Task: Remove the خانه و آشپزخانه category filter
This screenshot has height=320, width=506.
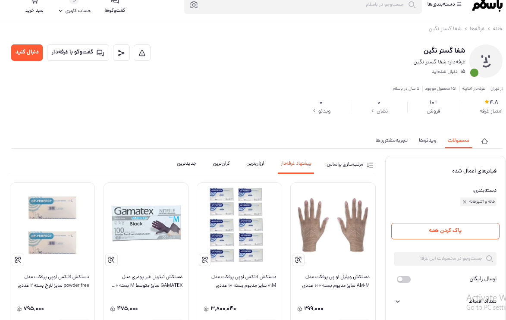Action: click(464, 202)
